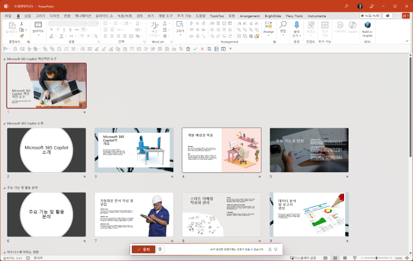Screen dimensions: 413x261
Task: Click search icon in title bar
Action: (346, 6)
